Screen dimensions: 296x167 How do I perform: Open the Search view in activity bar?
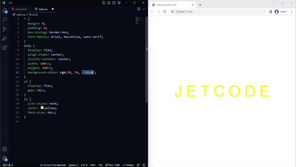click(x=5, y=19)
